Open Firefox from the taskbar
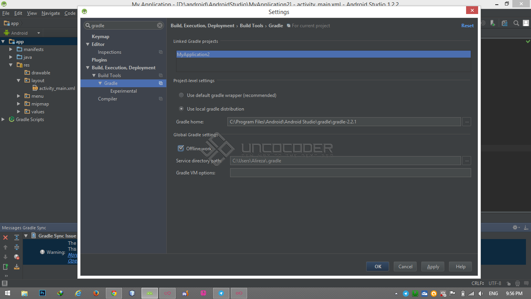Viewport: 531px width, 299px height. 96,293
